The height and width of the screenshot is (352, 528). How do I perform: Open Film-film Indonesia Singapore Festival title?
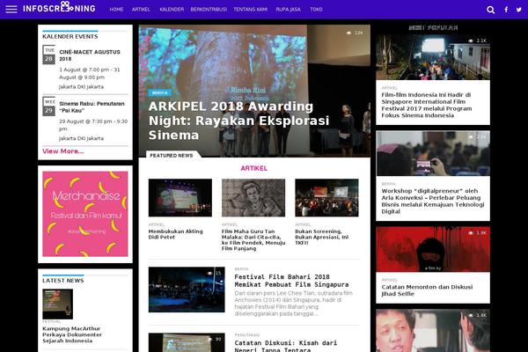coord(427,105)
